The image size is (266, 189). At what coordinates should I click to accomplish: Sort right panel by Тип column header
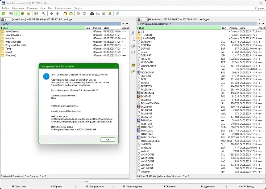click(x=225, y=28)
